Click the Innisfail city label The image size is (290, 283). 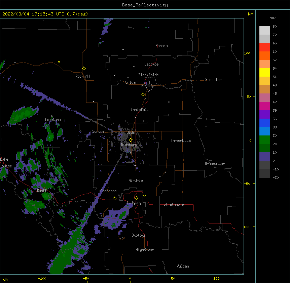(x=140, y=110)
